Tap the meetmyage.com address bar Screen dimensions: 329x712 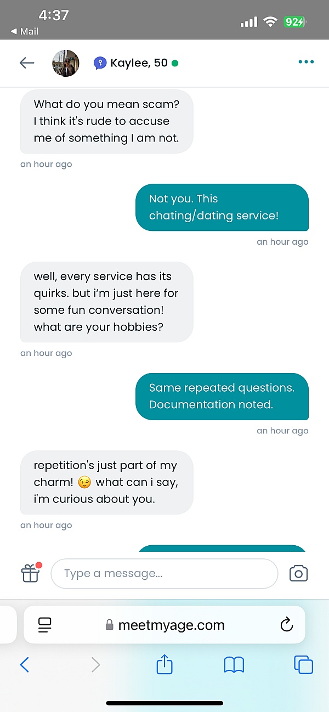pyautogui.click(x=164, y=625)
